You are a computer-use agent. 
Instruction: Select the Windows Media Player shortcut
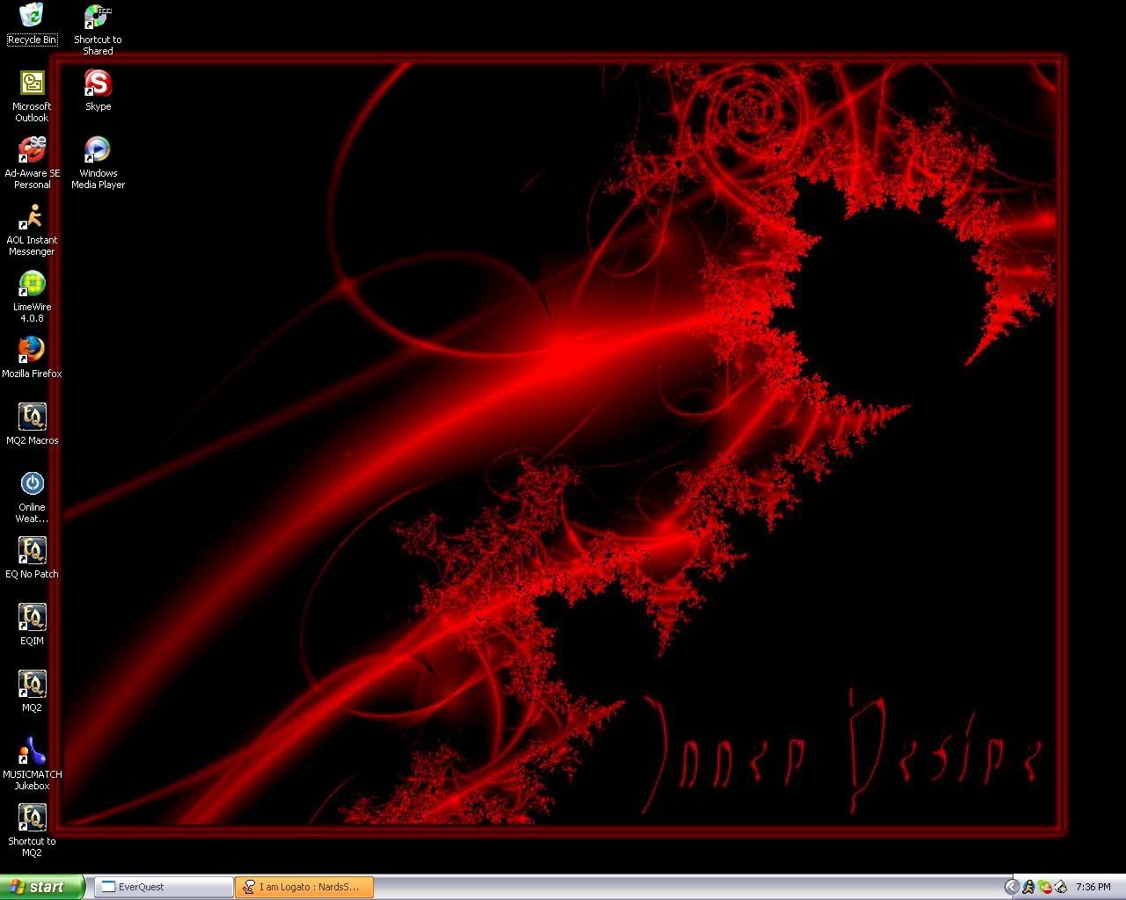pyautogui.click(x=98, y=163)
